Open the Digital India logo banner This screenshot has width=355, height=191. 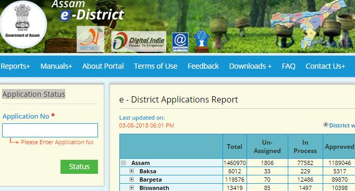[139, 42]
